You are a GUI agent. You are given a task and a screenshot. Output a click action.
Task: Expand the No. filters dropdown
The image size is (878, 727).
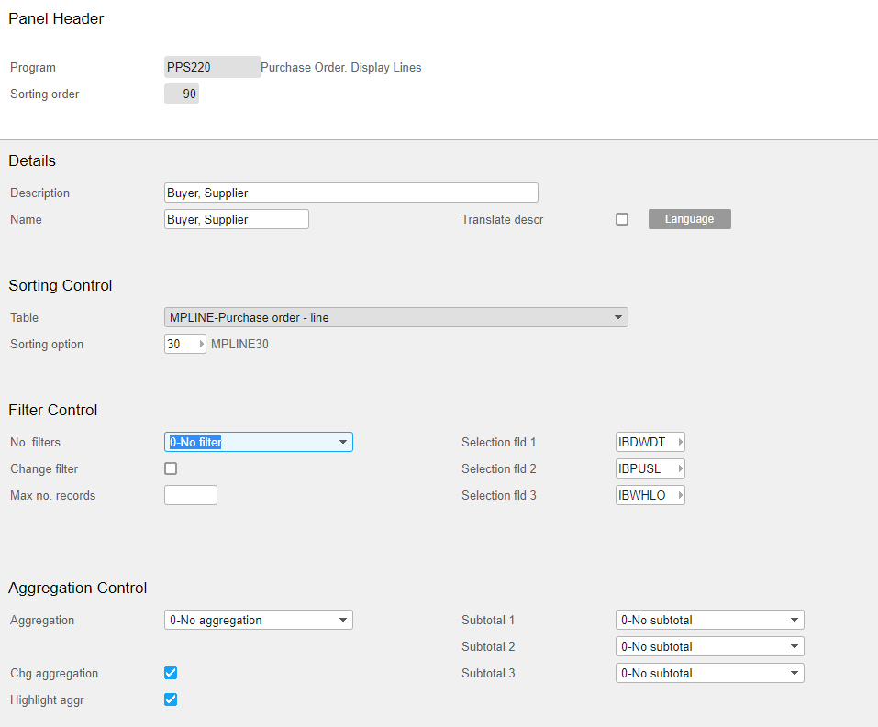click(x=258, y=443)
